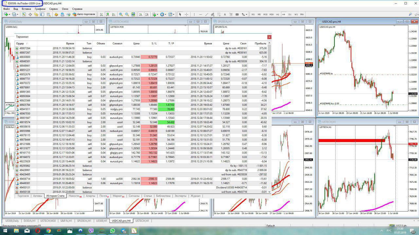419x235 pixels.
Task: Switch chart to bar chart type
Action: pos(101,14)
